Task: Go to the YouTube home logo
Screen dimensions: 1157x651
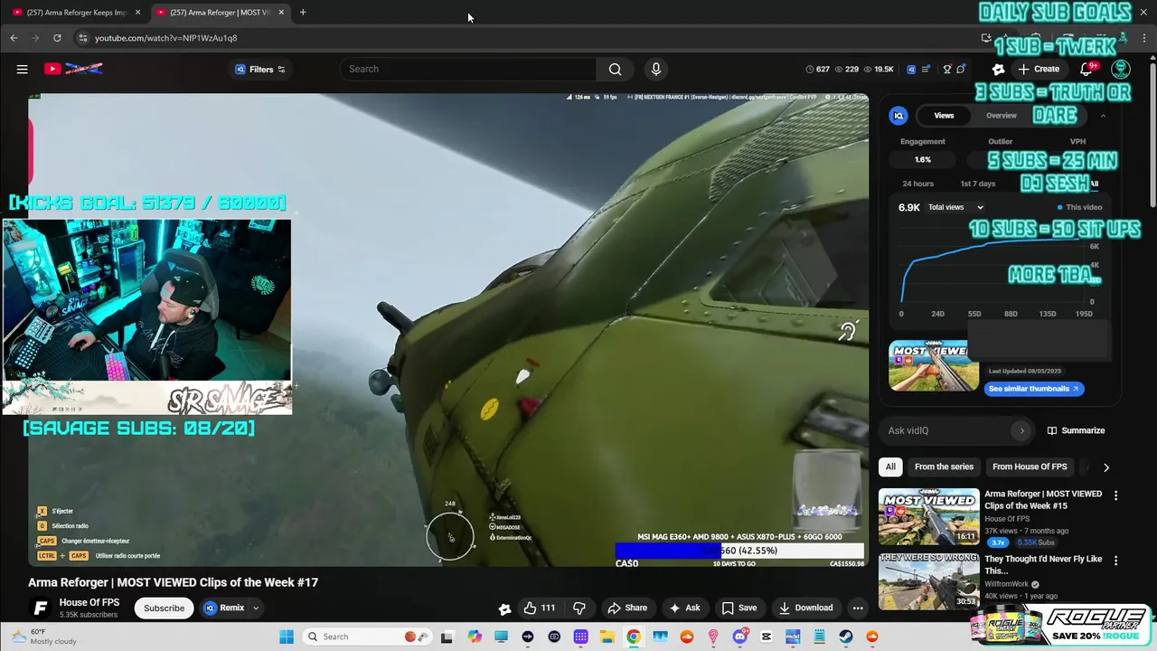Action: [74, 69]
